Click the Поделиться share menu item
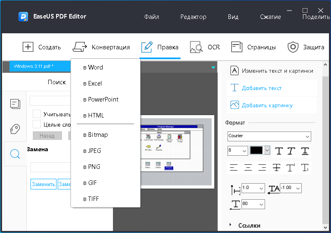Screen dimensions: 331x233 coord(316,17)
